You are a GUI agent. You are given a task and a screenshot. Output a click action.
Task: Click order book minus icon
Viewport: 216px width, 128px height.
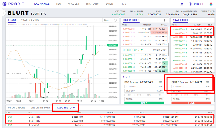click(x=160, y=20)
